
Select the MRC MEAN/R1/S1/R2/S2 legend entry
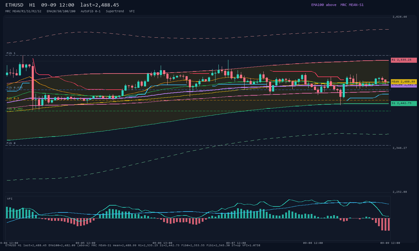coord(23,11)
